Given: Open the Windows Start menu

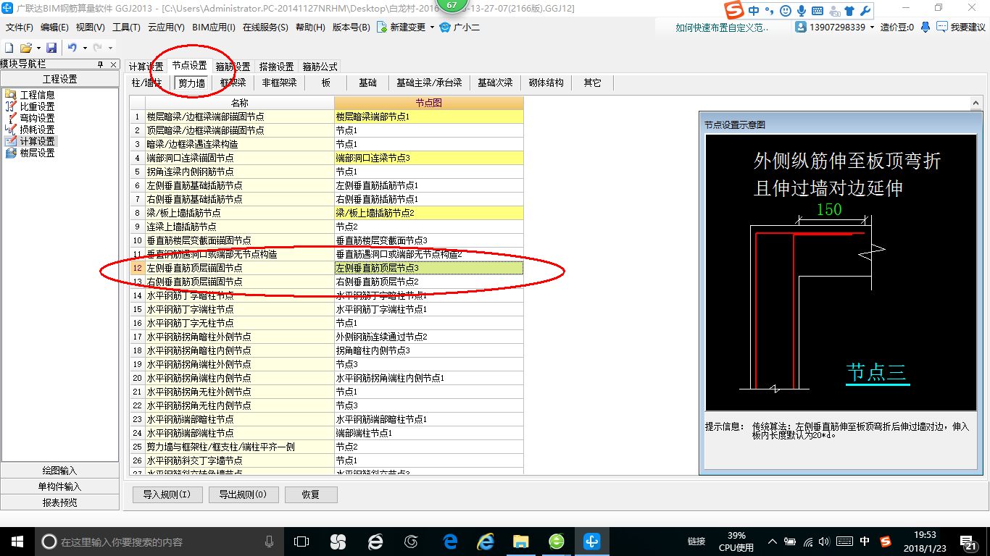Looking at the screenshot, I should coord(17,541).
